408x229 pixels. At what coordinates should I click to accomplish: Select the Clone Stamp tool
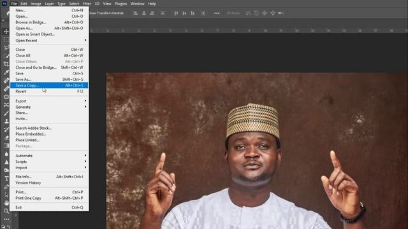coord(6,121)
